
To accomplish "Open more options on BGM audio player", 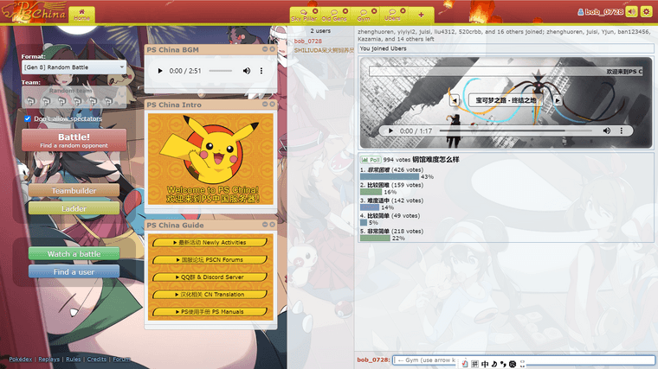I will point(261,71).
